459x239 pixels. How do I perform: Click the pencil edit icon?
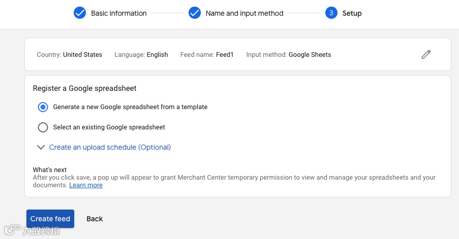[x=426, y=54]
